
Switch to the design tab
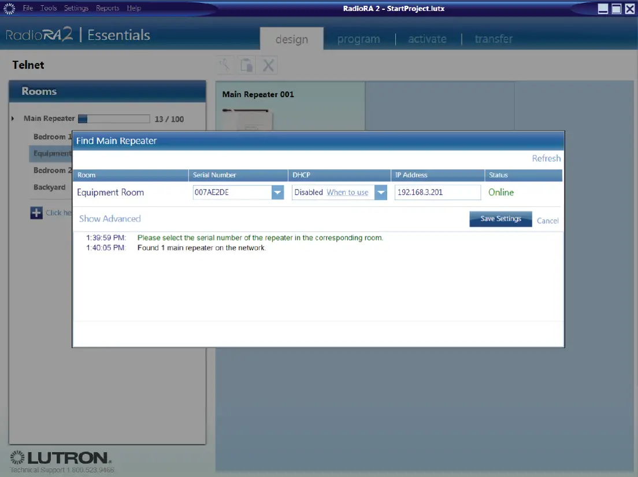pyautogui.click(x=292, y=39)
